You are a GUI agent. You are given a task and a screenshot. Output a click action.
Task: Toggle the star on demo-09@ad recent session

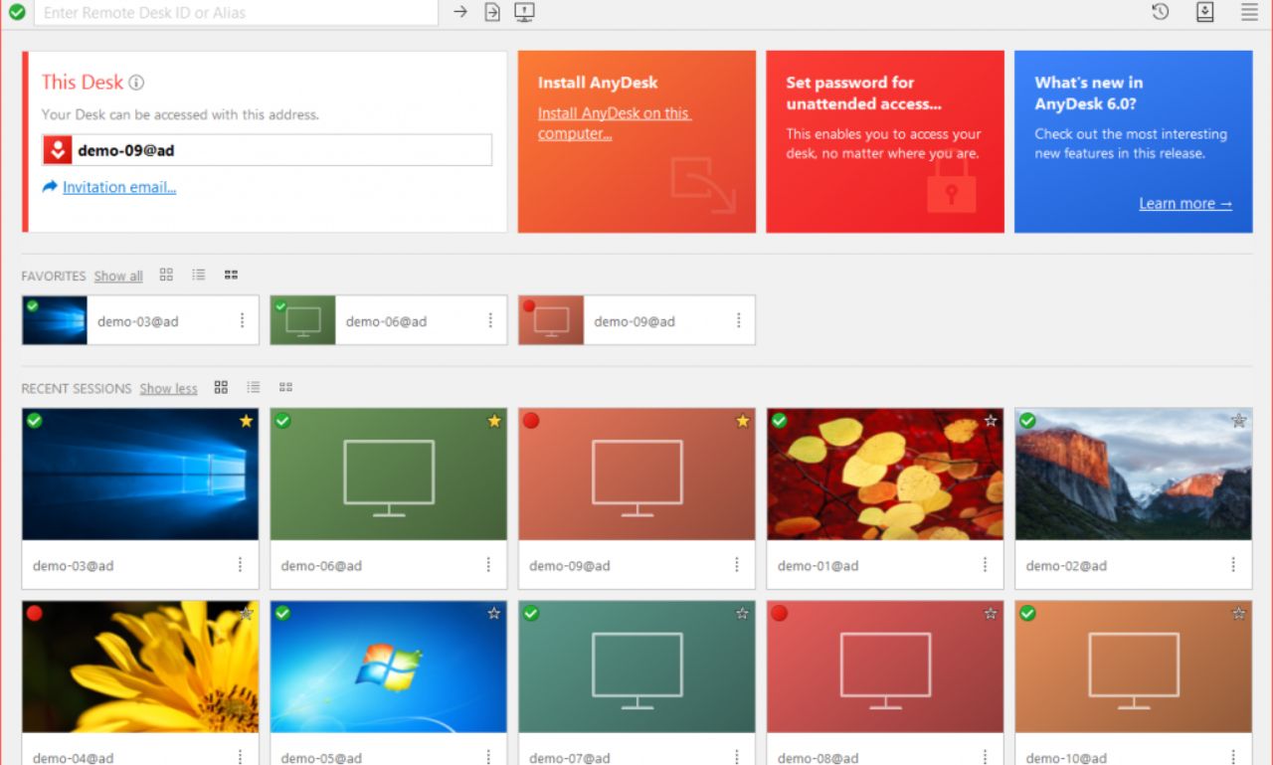[x=742, y=421]
